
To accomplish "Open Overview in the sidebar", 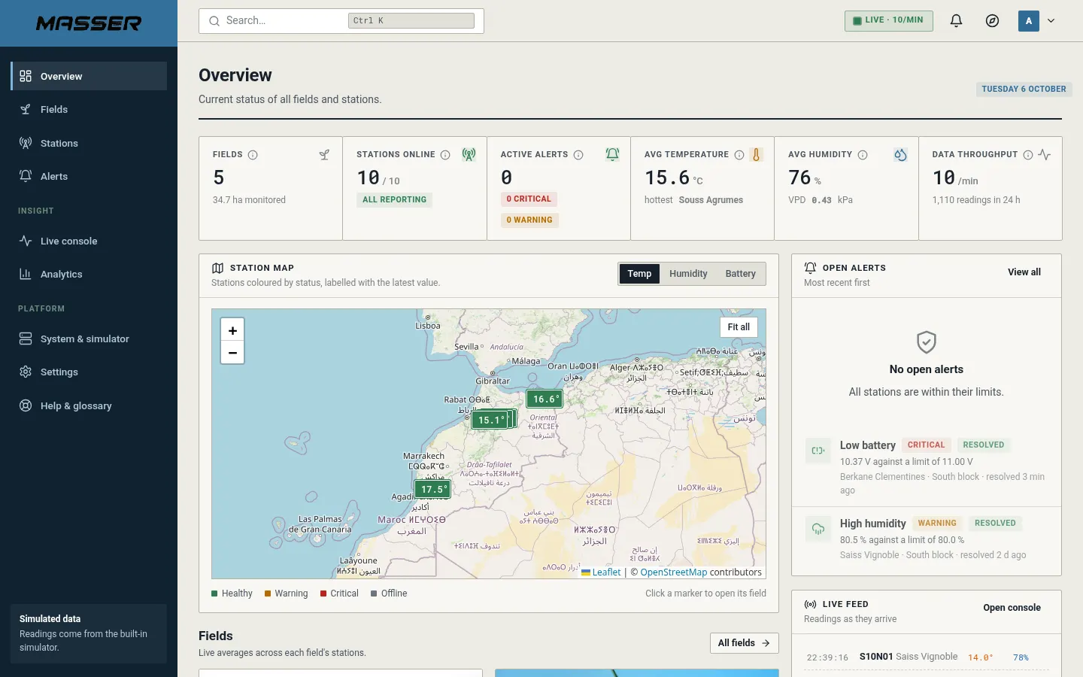I will coord(89,76).
